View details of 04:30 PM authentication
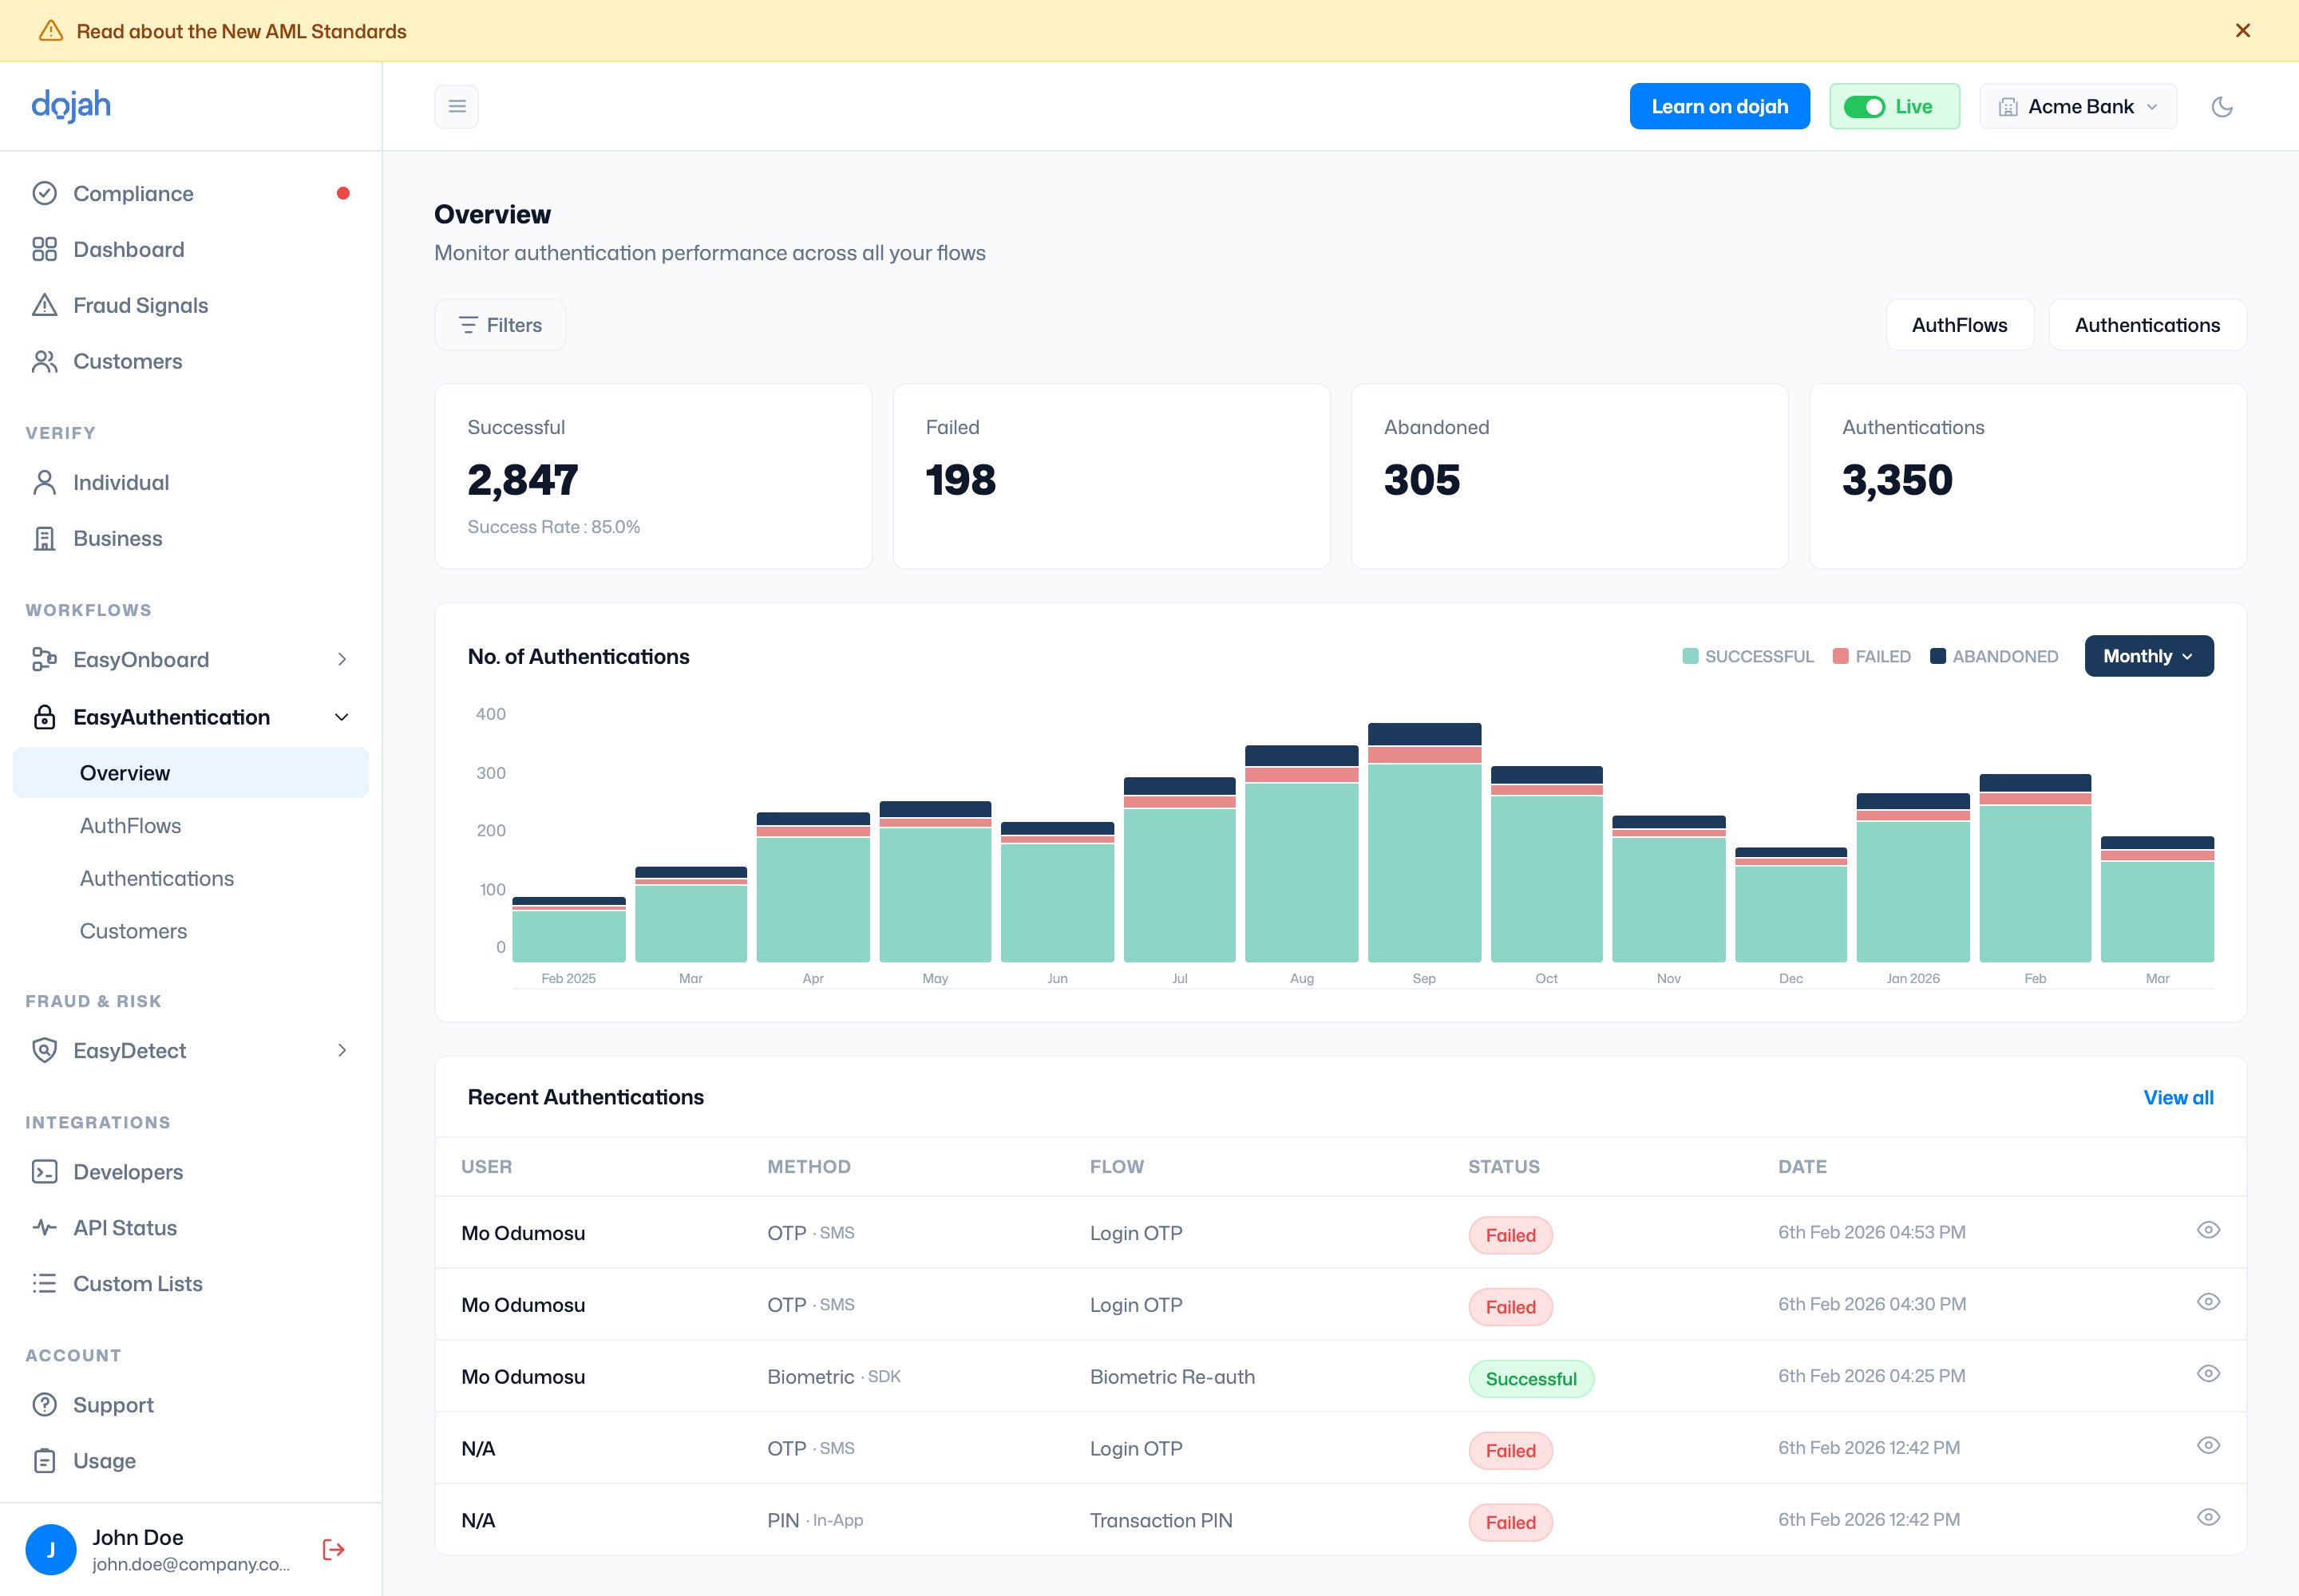2299x1596 pixels. pos(2208,1302)
